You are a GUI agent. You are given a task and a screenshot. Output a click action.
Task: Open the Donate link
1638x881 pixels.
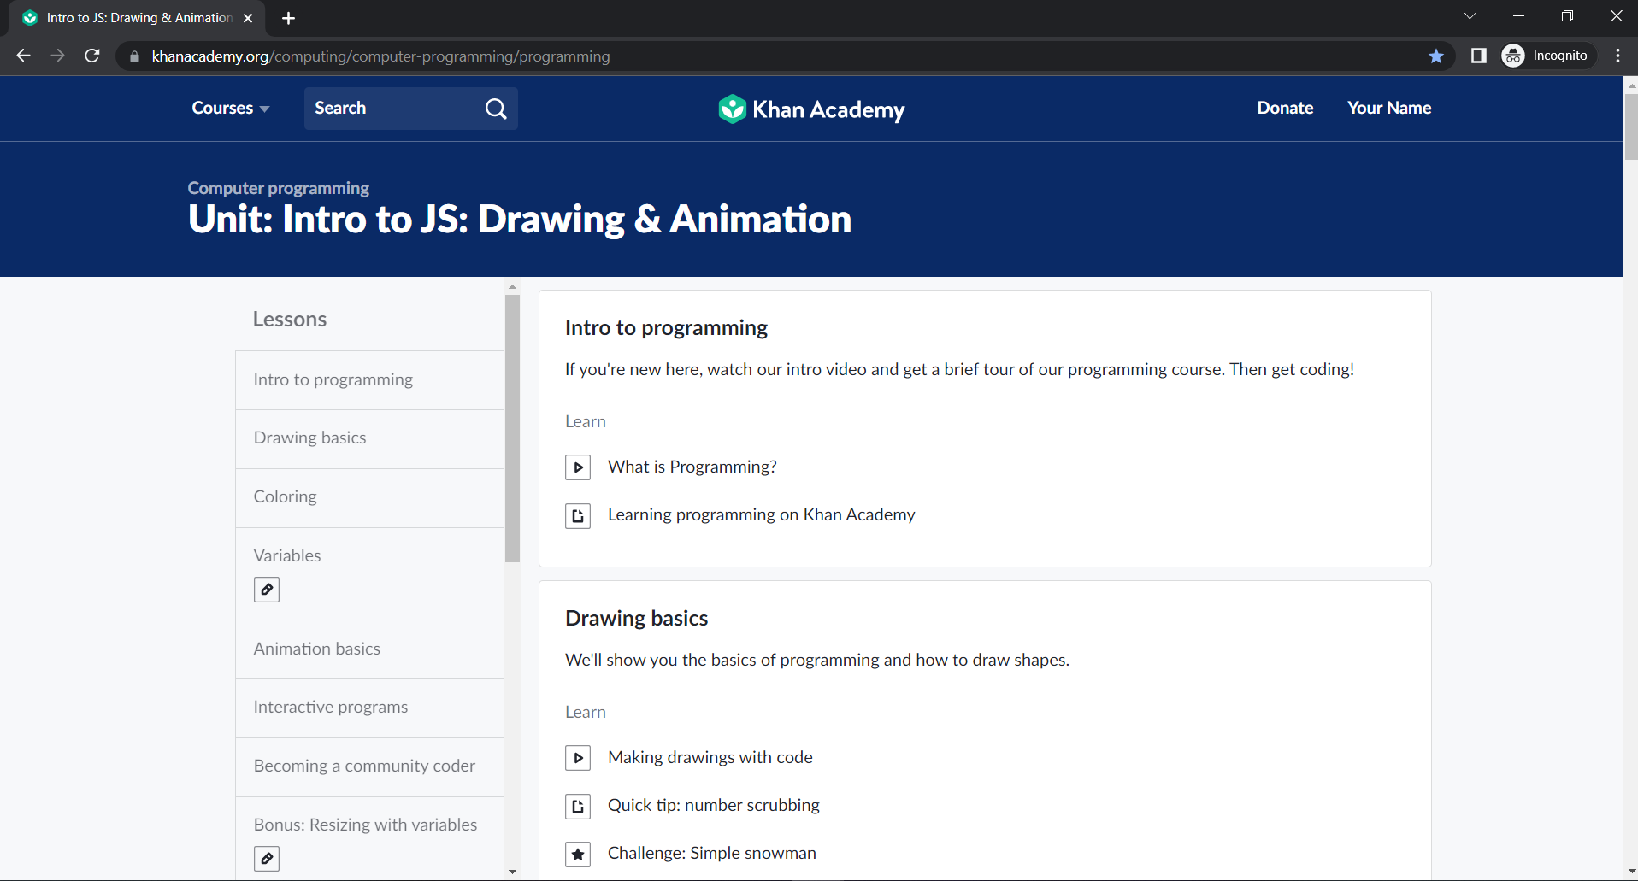coord(1284,109)
